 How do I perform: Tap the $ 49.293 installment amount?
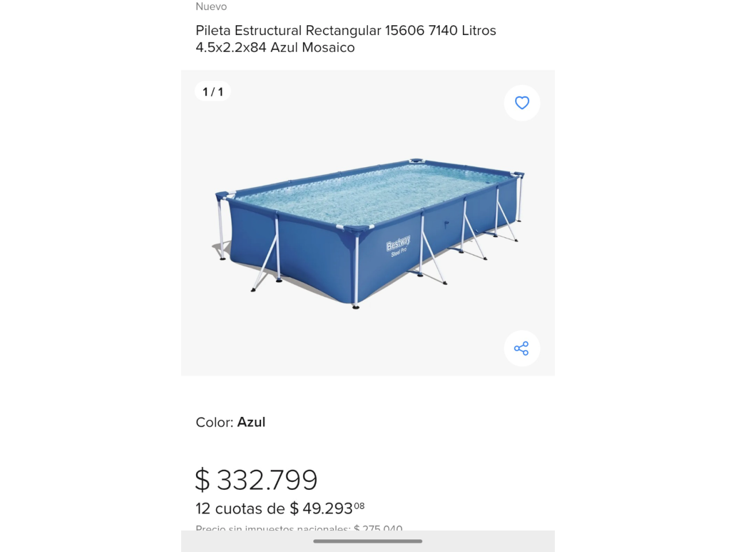[x=327, y=509]
